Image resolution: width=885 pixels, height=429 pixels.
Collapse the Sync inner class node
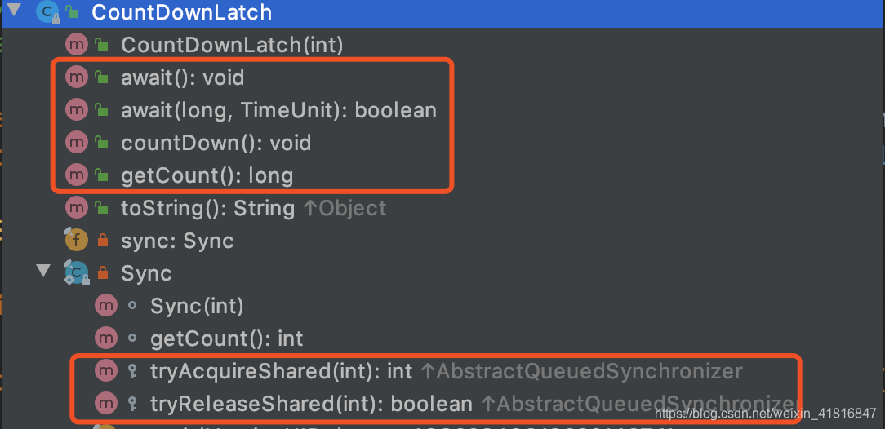click(43, 271)
